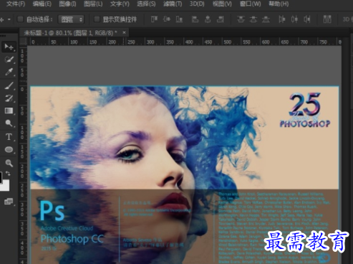Align horizontal centers of layers
The height and width of the screenshot is (264, 353).
(x=208, y=19)
